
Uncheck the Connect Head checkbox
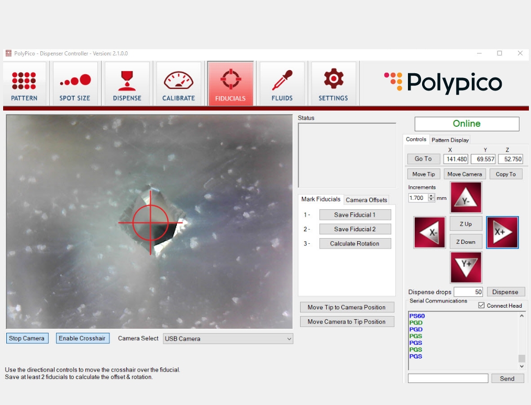481,306
